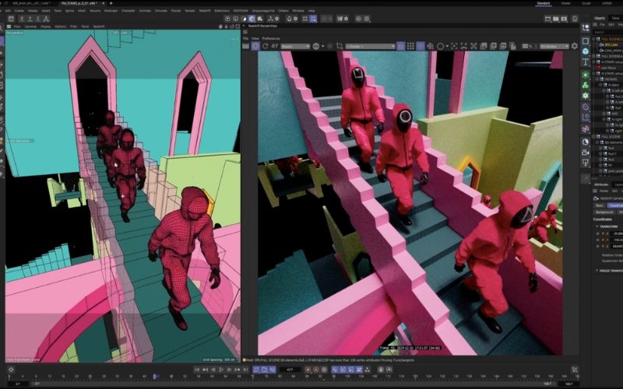Viewport: 623px width, 389px height.
Task: Open Cameras menu in viewport header
Action: click(30, 26)
